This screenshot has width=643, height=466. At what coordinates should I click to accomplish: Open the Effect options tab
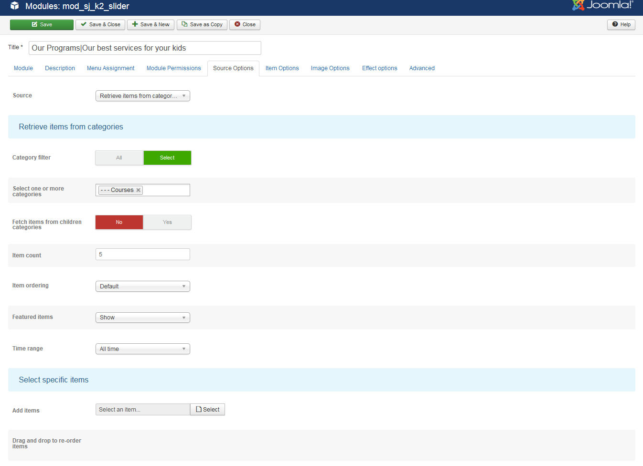[x=379, y=68]
